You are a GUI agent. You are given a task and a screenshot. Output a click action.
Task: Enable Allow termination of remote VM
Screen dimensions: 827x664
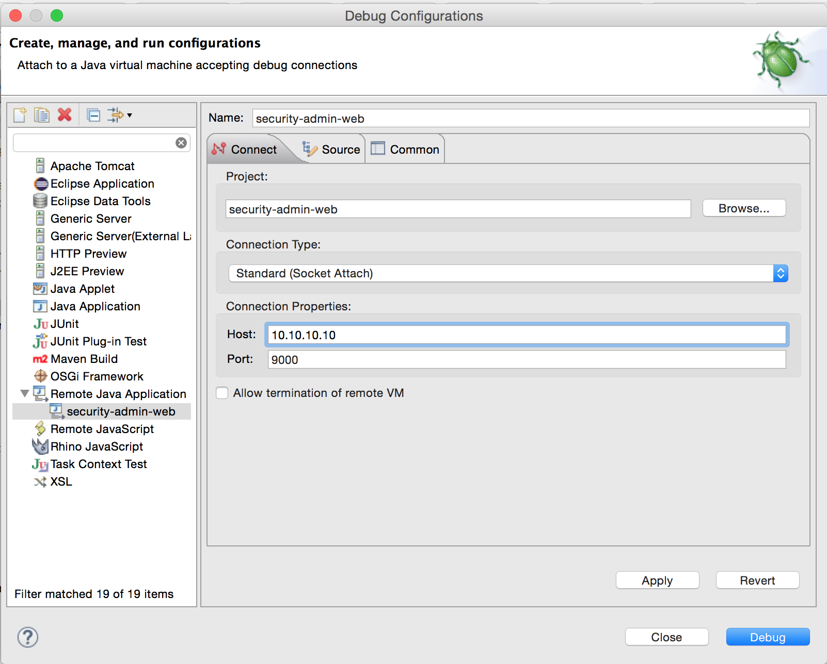221,392
